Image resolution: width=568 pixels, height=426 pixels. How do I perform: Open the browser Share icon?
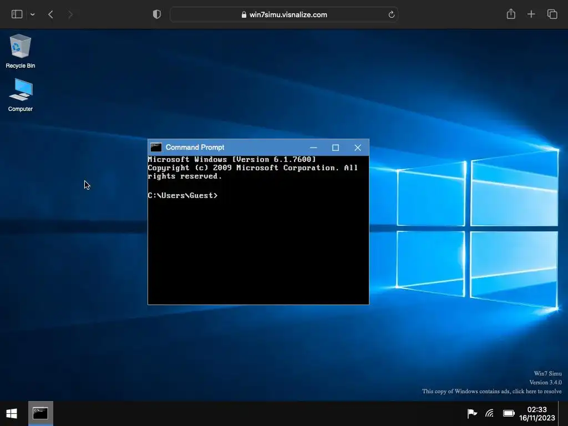point(511,14)
